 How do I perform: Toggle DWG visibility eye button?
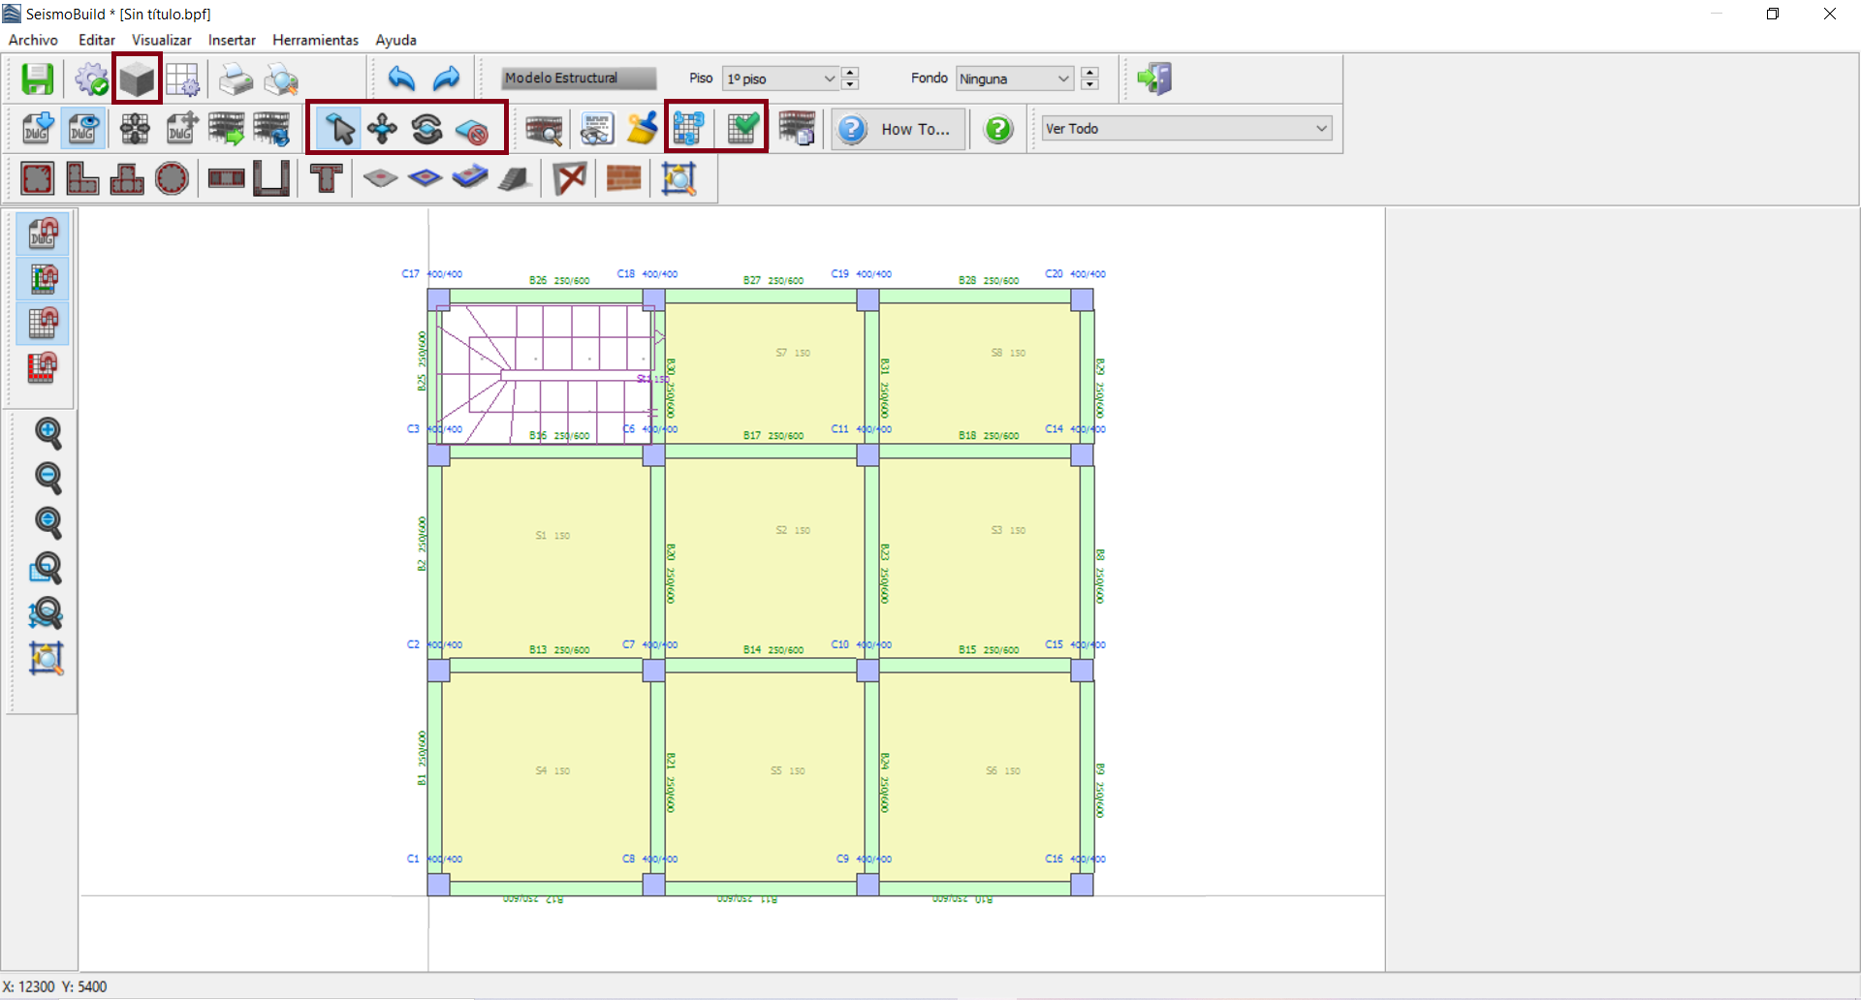click(83, 129)
